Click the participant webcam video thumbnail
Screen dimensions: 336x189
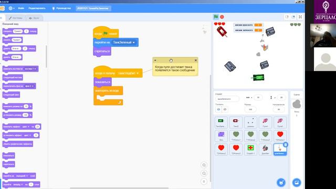[x=323, y=35]
